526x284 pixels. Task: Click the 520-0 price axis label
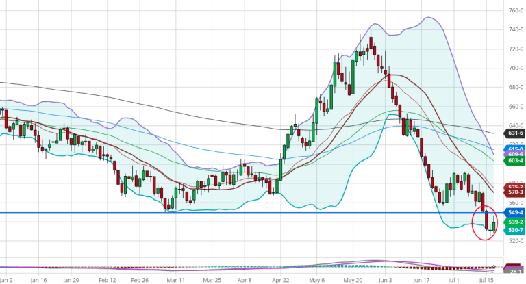516,241
